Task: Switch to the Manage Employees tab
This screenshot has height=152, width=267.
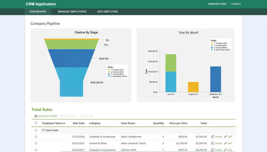Action: coord(72,11)
